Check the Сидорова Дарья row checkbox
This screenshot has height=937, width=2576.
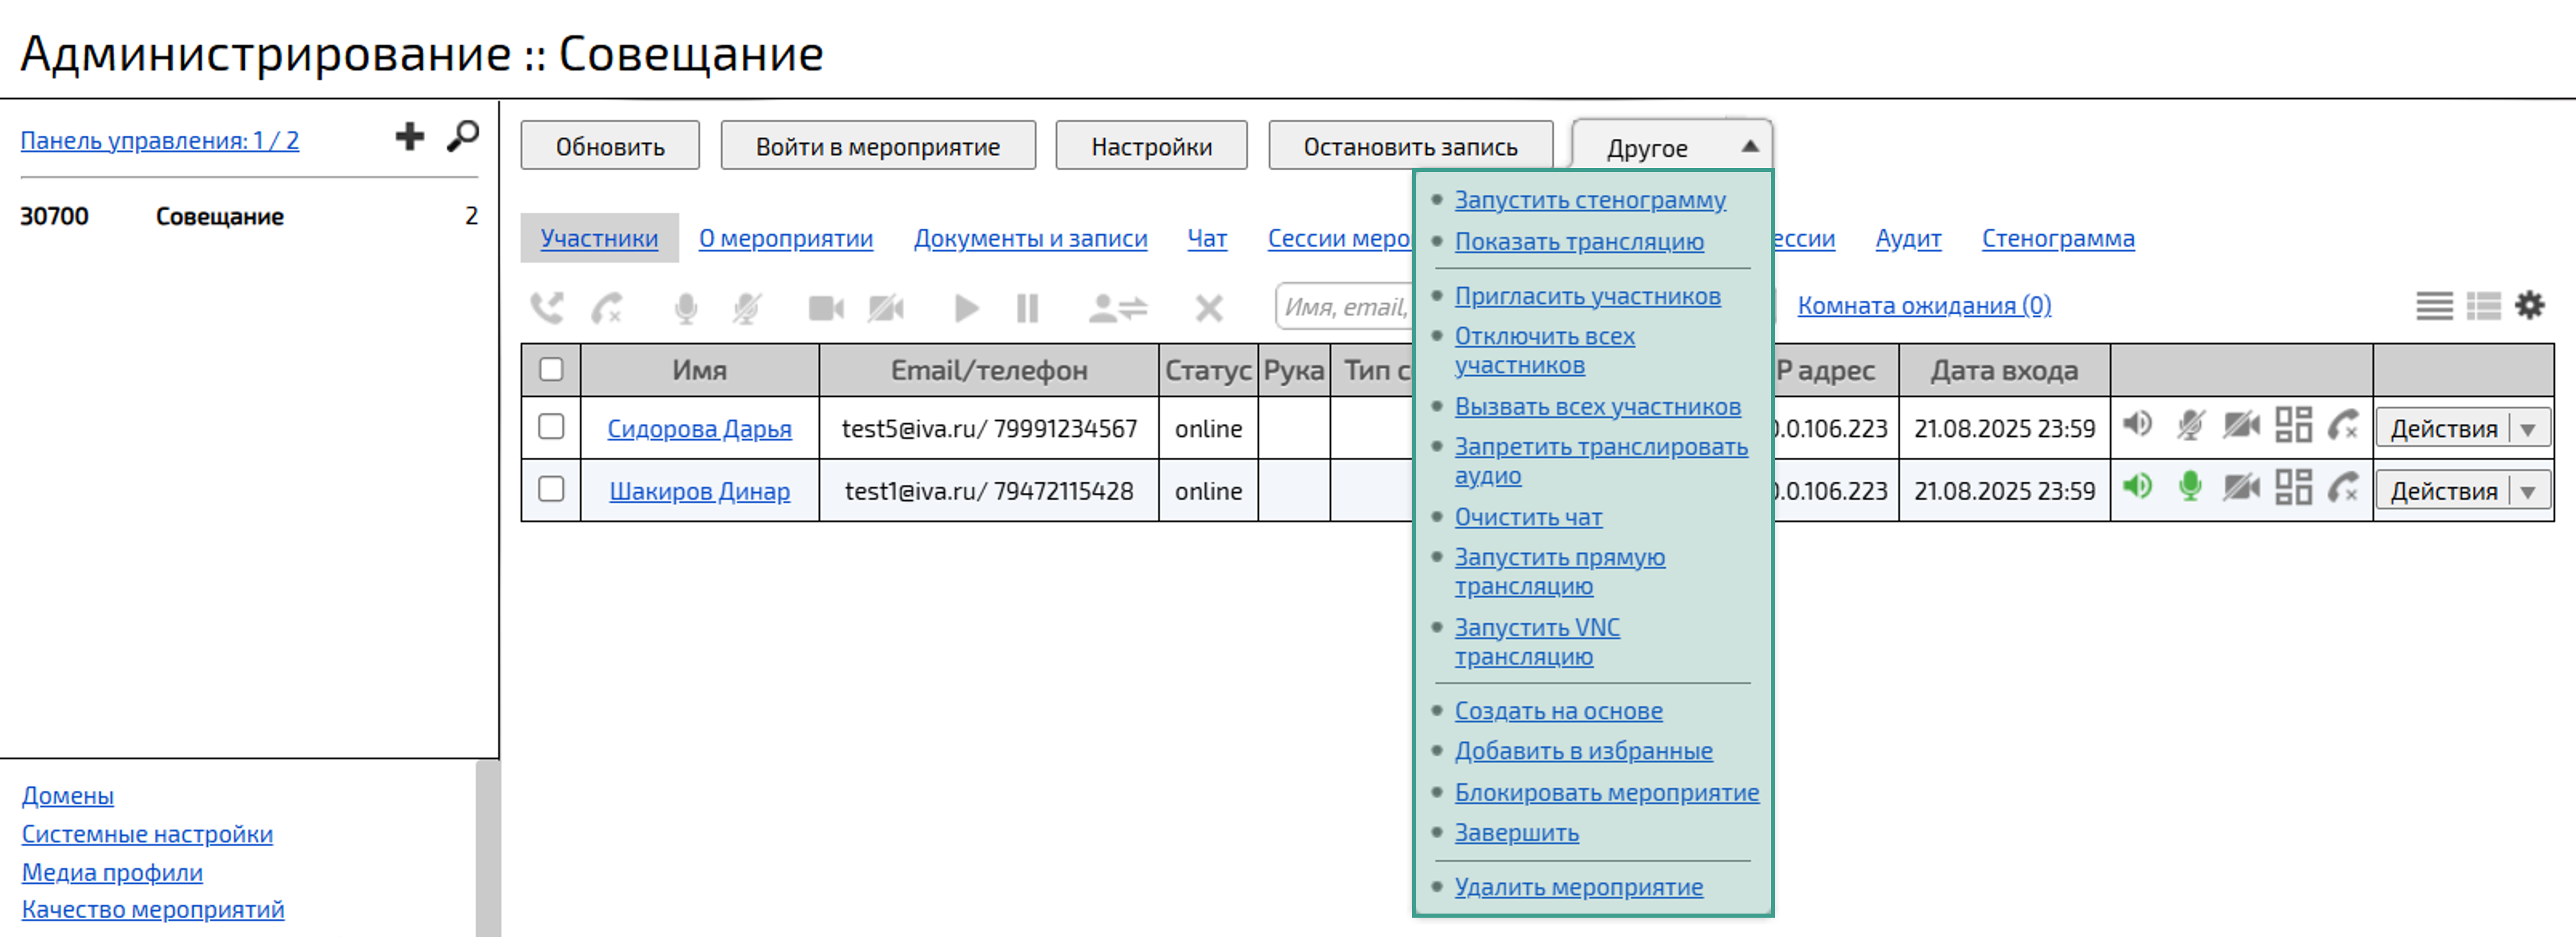tap(551, 427)
